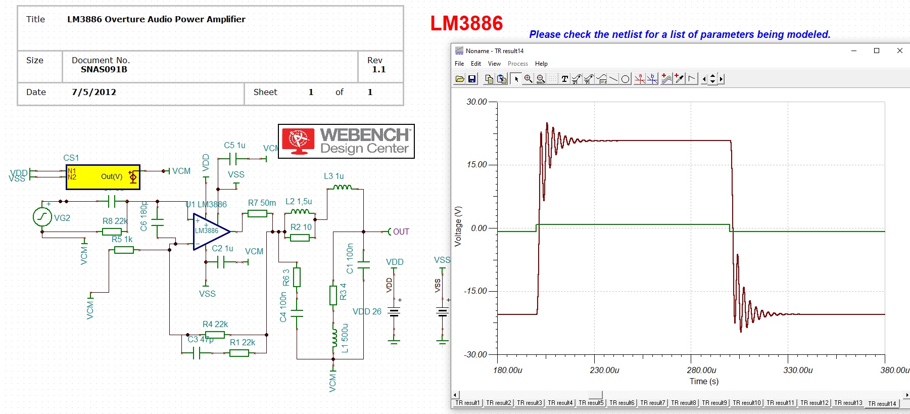Image resolution: width=910 pixels, height=414 pixels.
Task: Click the add eyedropper probe icon
Action: click(x=680, y=79)
